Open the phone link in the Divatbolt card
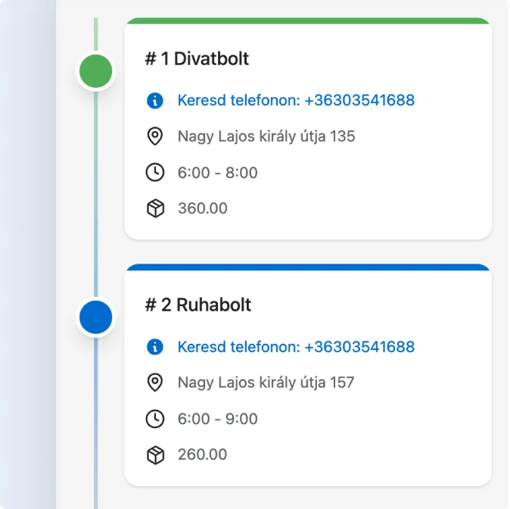 pos(296,100)
